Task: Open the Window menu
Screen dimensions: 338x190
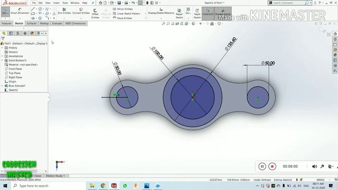Action: (x=75, y=3)
